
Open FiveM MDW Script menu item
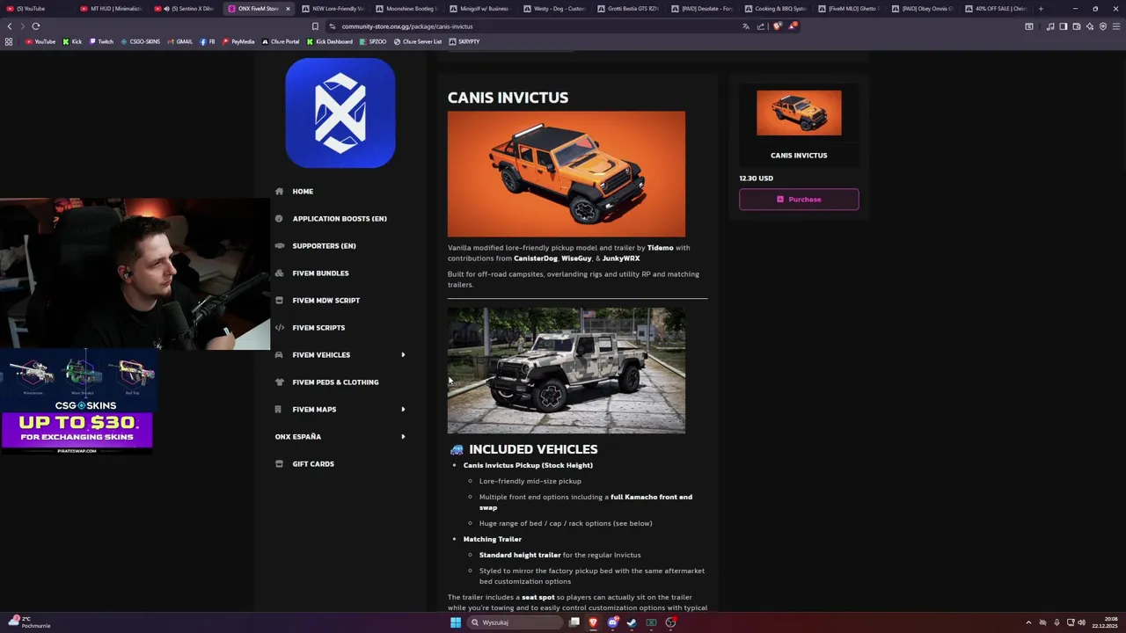pos(325,300)
